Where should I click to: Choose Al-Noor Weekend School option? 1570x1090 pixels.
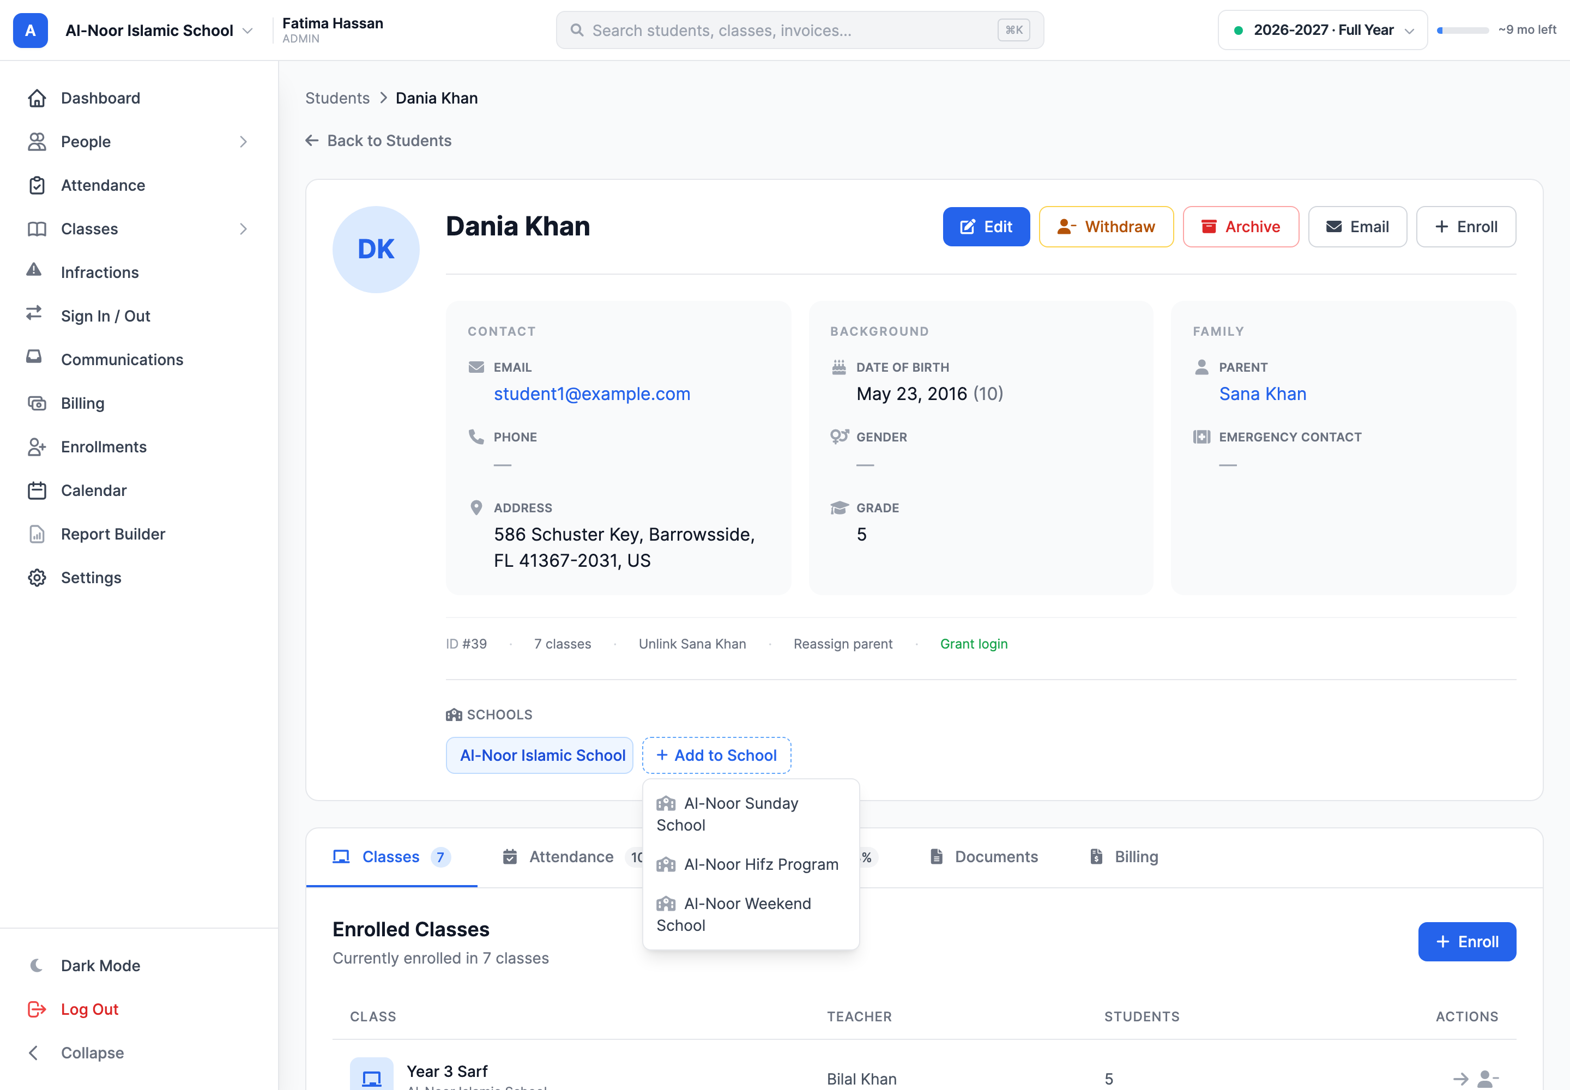(x=751, y=915)
